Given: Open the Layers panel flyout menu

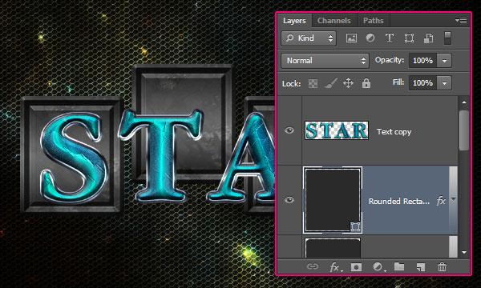Looking at the screenshot, I should coord(461,21).
